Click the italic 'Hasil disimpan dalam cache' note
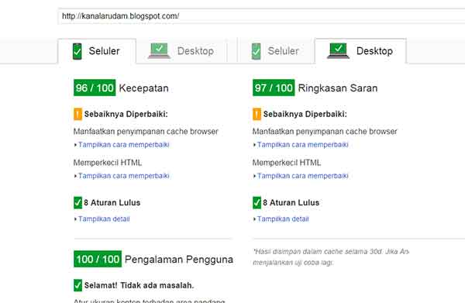The image size is (465, 303). coord(331,257)
